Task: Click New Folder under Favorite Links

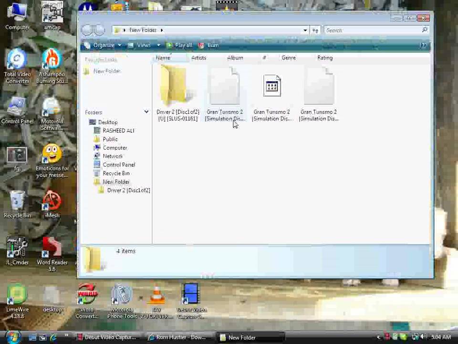Action: 102,71
